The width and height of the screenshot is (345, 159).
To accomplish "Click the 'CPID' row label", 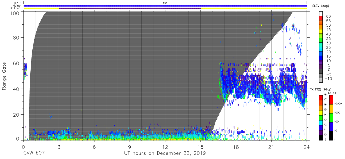I will [17, 3].
